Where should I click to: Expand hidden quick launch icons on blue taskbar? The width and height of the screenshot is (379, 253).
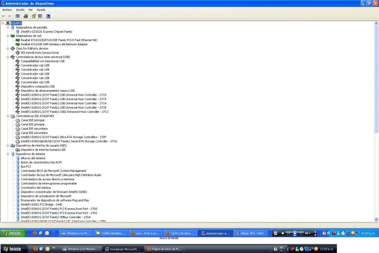[53, 232]
